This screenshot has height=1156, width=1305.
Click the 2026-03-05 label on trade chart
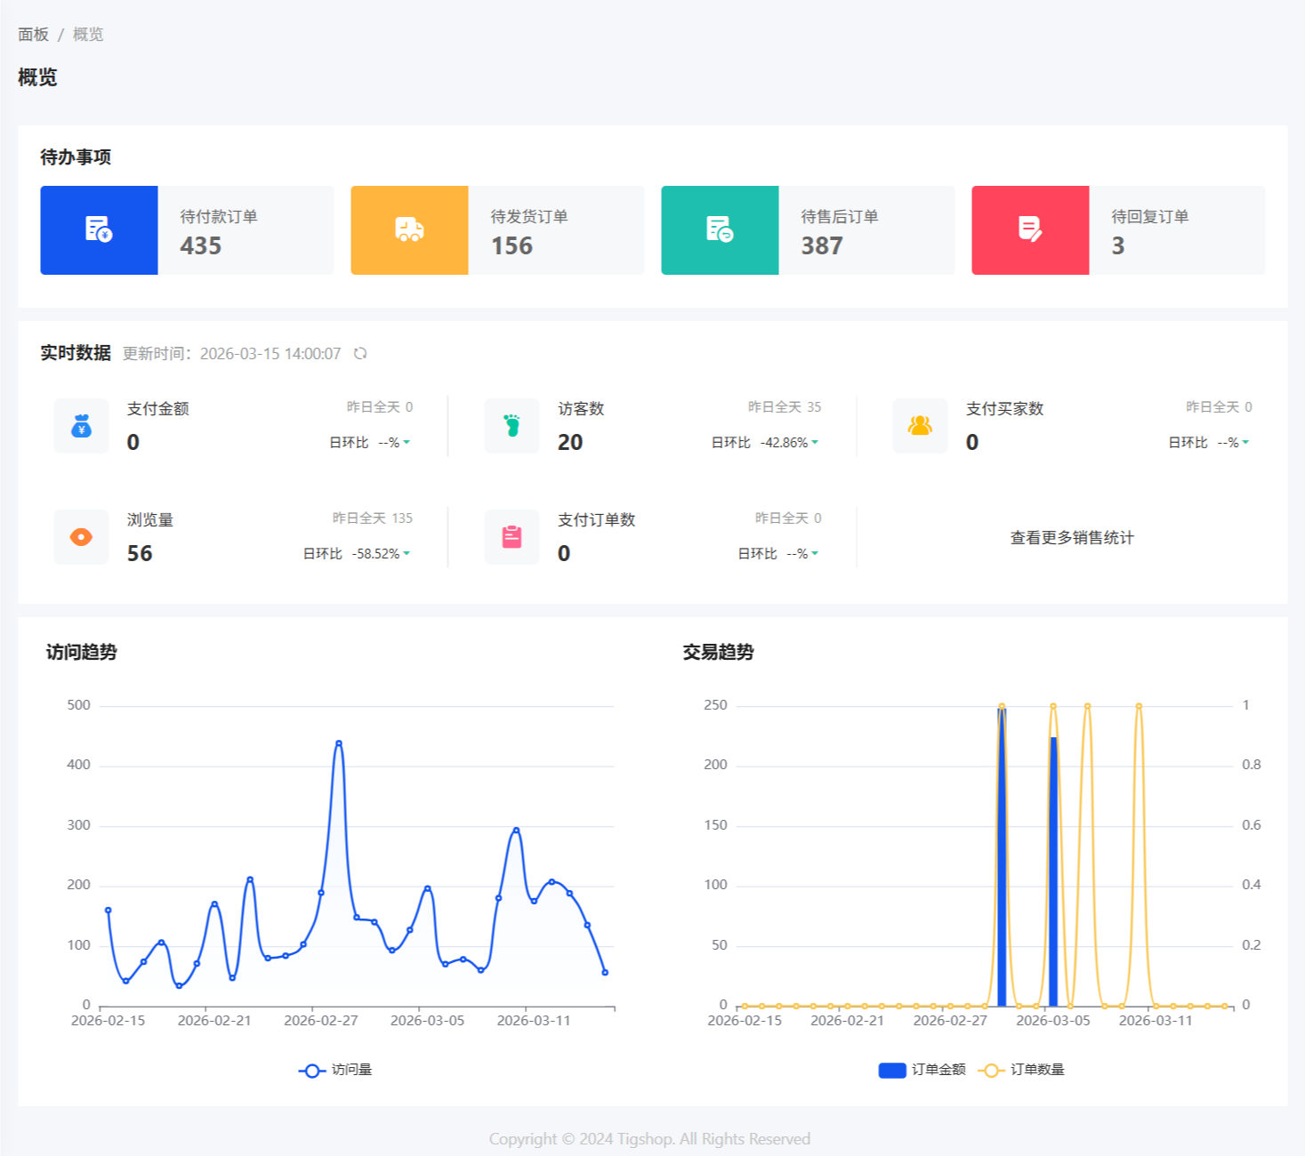click(x=1053, y=1021)
